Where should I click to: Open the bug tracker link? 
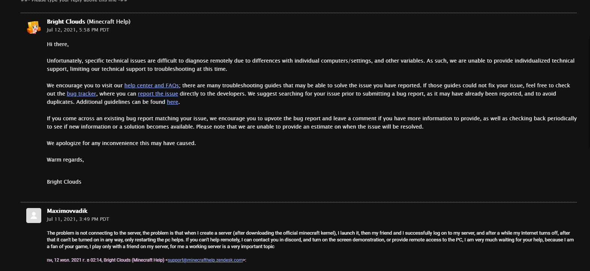[81, 94]
